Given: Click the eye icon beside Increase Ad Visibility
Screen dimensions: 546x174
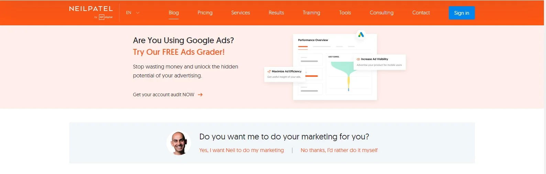Looking at the screenshot, I should 358,59.
